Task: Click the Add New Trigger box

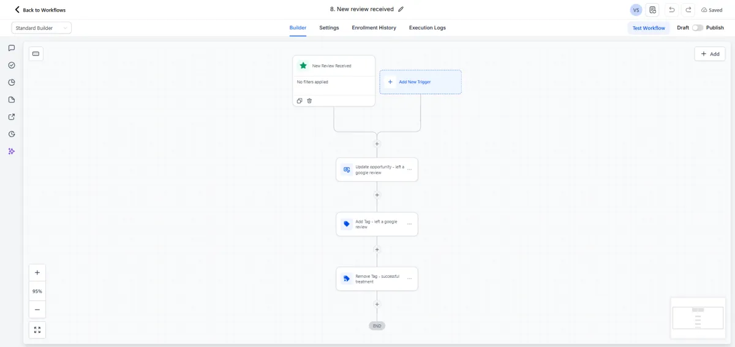Action: pos(420,82)
